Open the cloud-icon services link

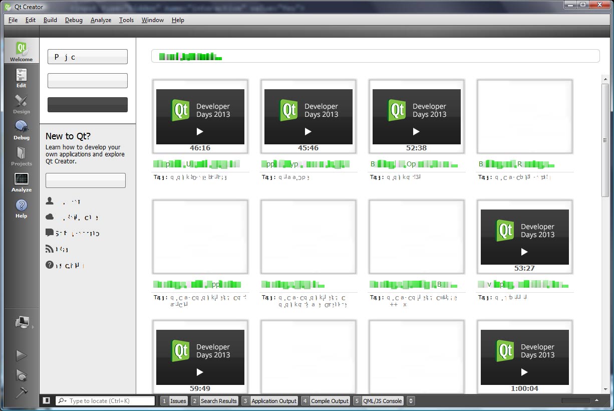pos(72,218)
